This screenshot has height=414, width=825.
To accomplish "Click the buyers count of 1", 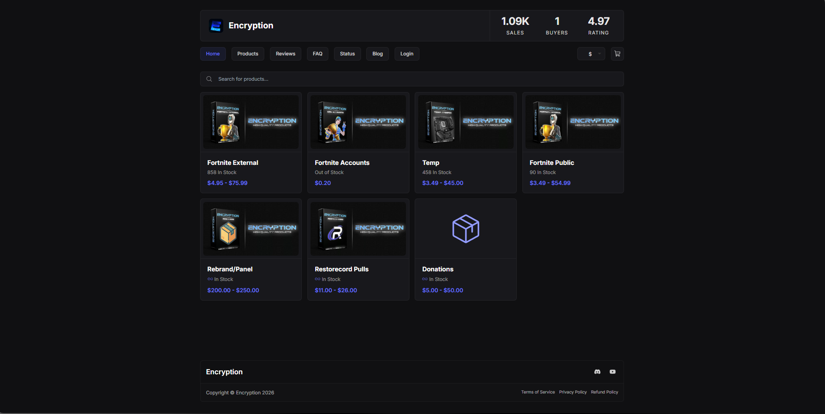I will 557,21.
